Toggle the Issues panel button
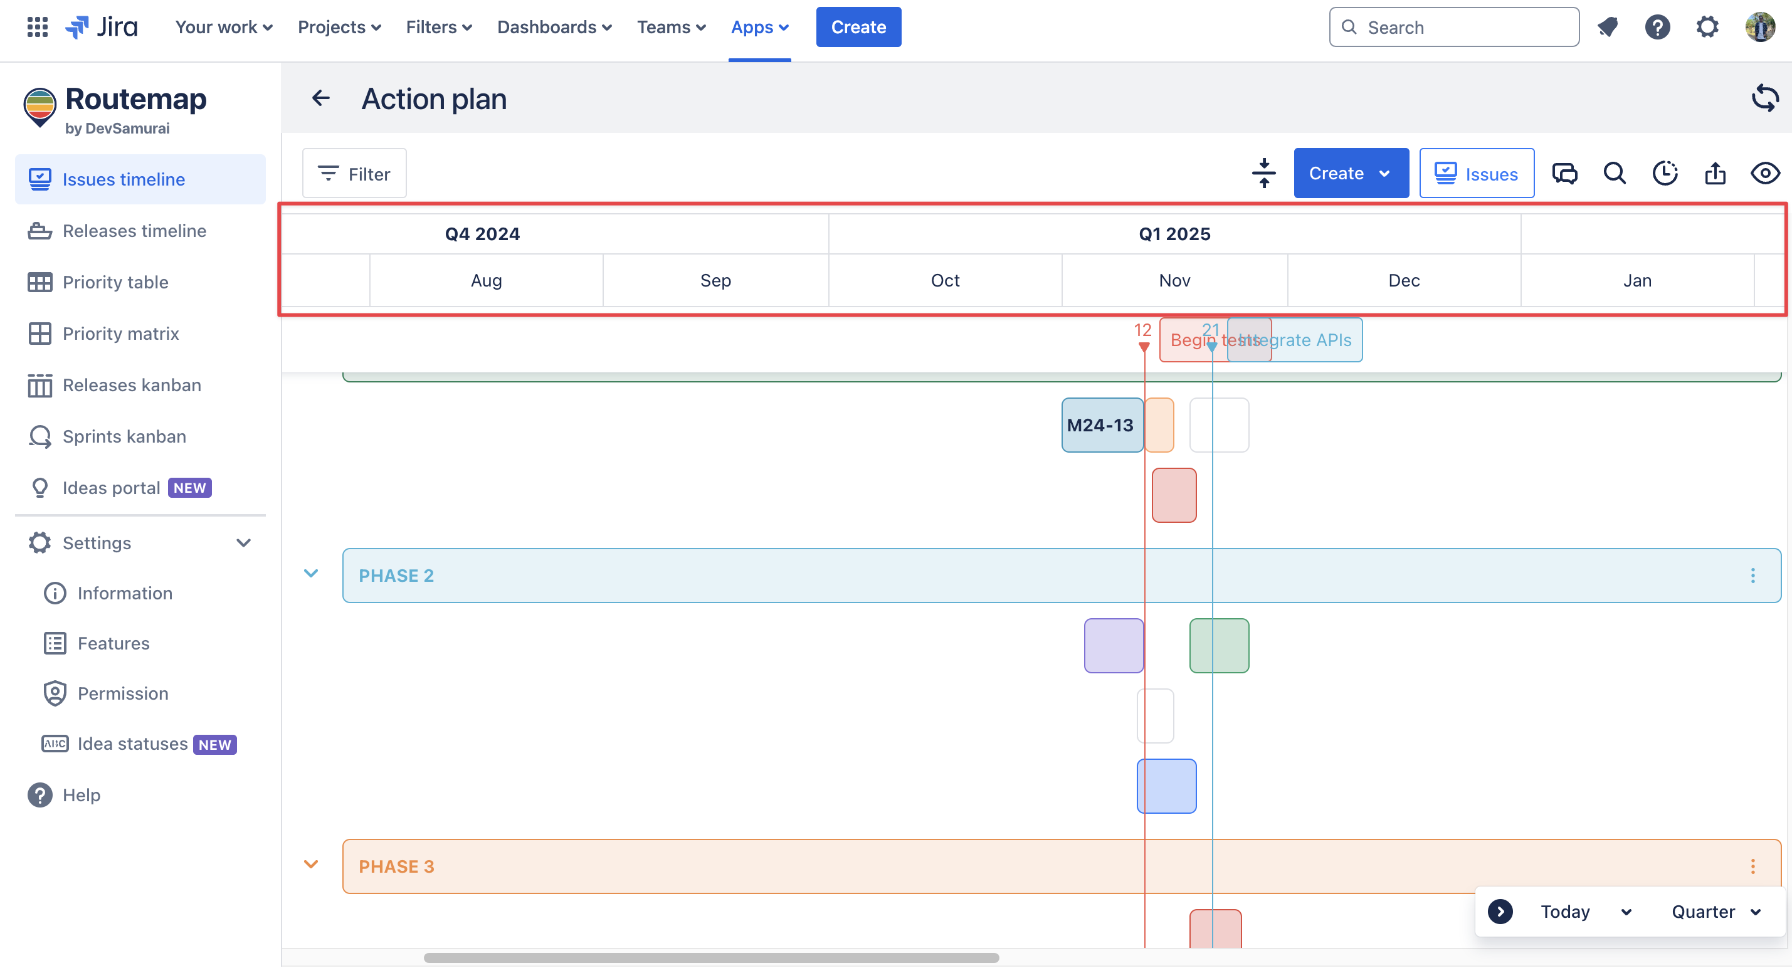This screenshot has height=968, width=1792. coord(1476,173)
